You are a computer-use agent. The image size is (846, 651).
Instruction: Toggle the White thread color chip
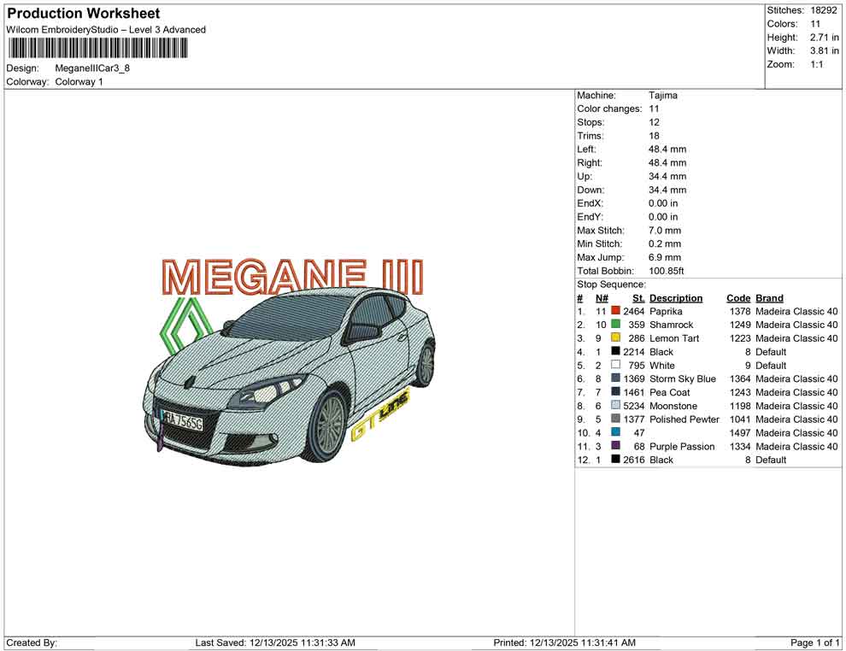click(x=616, y=365)
